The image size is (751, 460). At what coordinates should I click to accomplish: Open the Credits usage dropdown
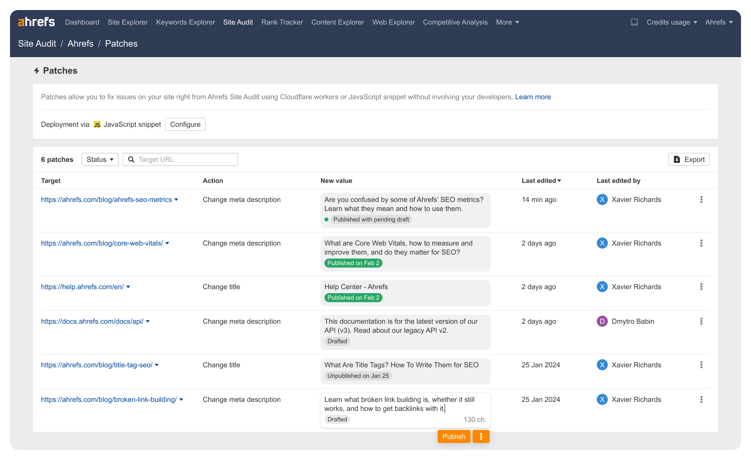click(671, 22)
